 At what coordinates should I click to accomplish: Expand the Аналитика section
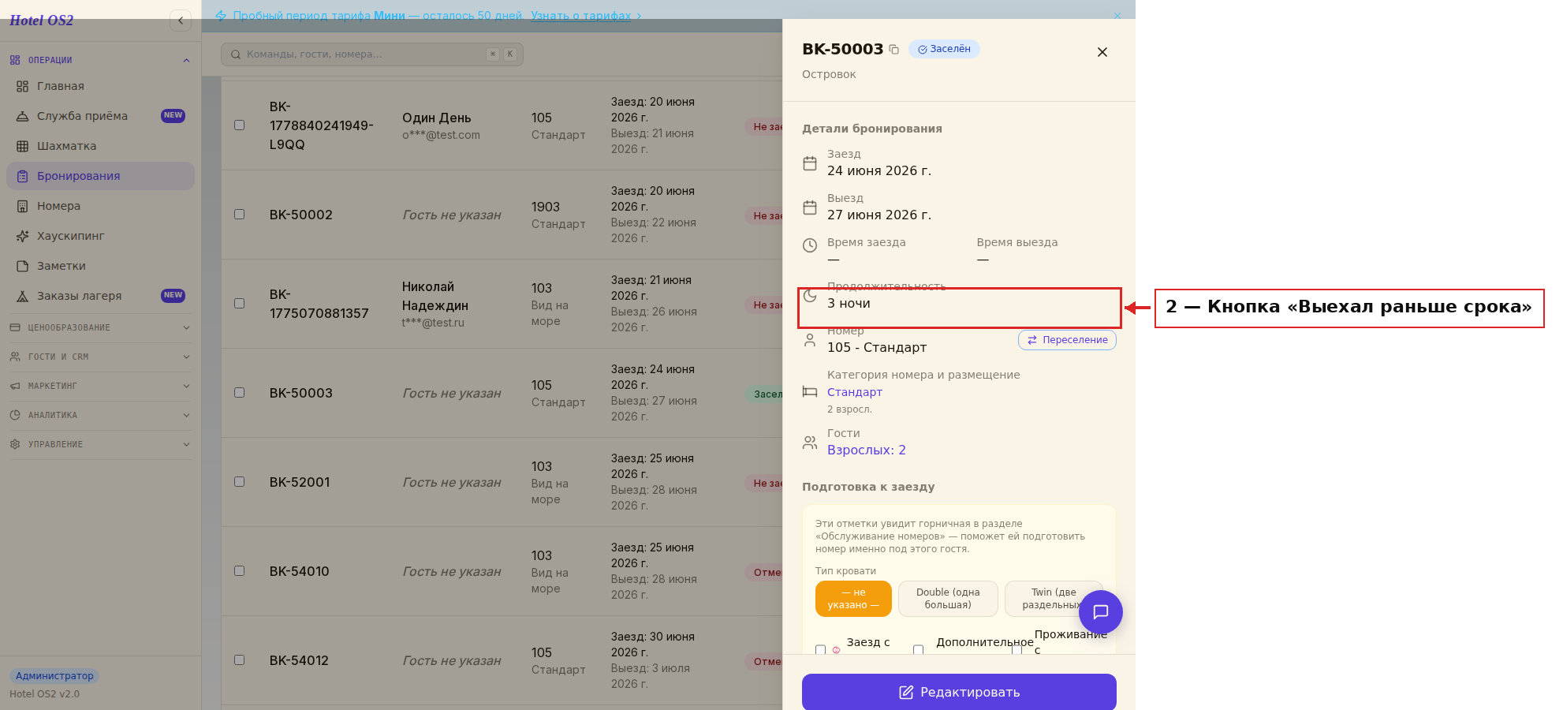(100, 415)
